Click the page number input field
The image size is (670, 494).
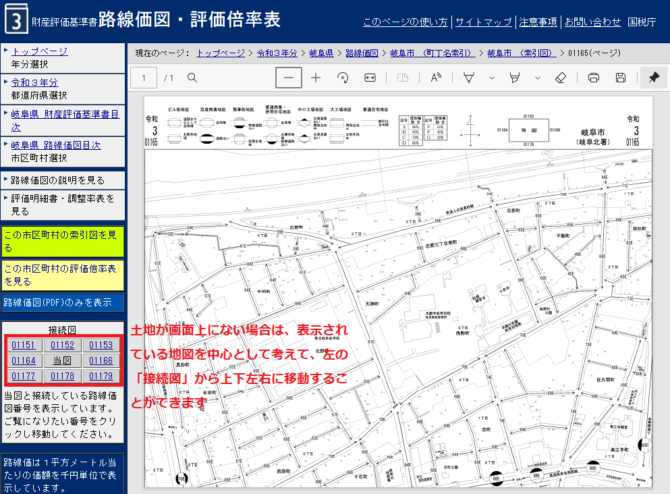coord(144,78)
